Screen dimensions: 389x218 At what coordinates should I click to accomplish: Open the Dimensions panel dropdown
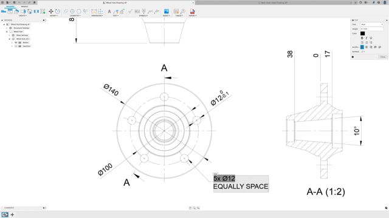click(97, 16)
